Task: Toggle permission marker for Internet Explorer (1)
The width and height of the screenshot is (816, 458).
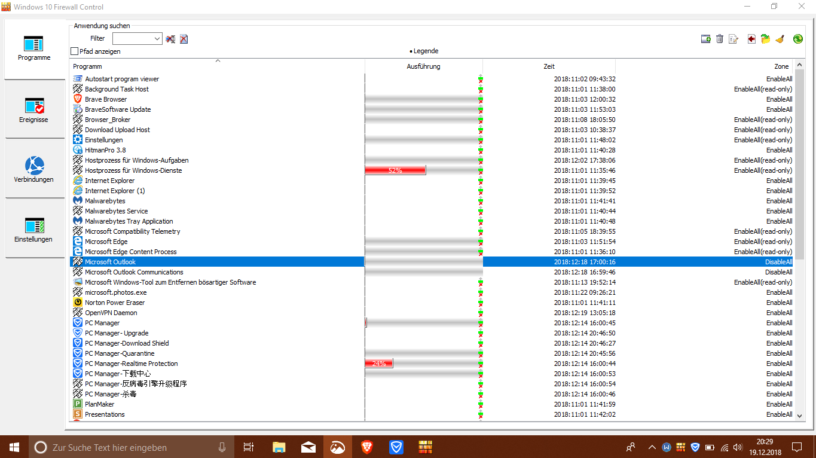Action: click(x=480, y=191)
